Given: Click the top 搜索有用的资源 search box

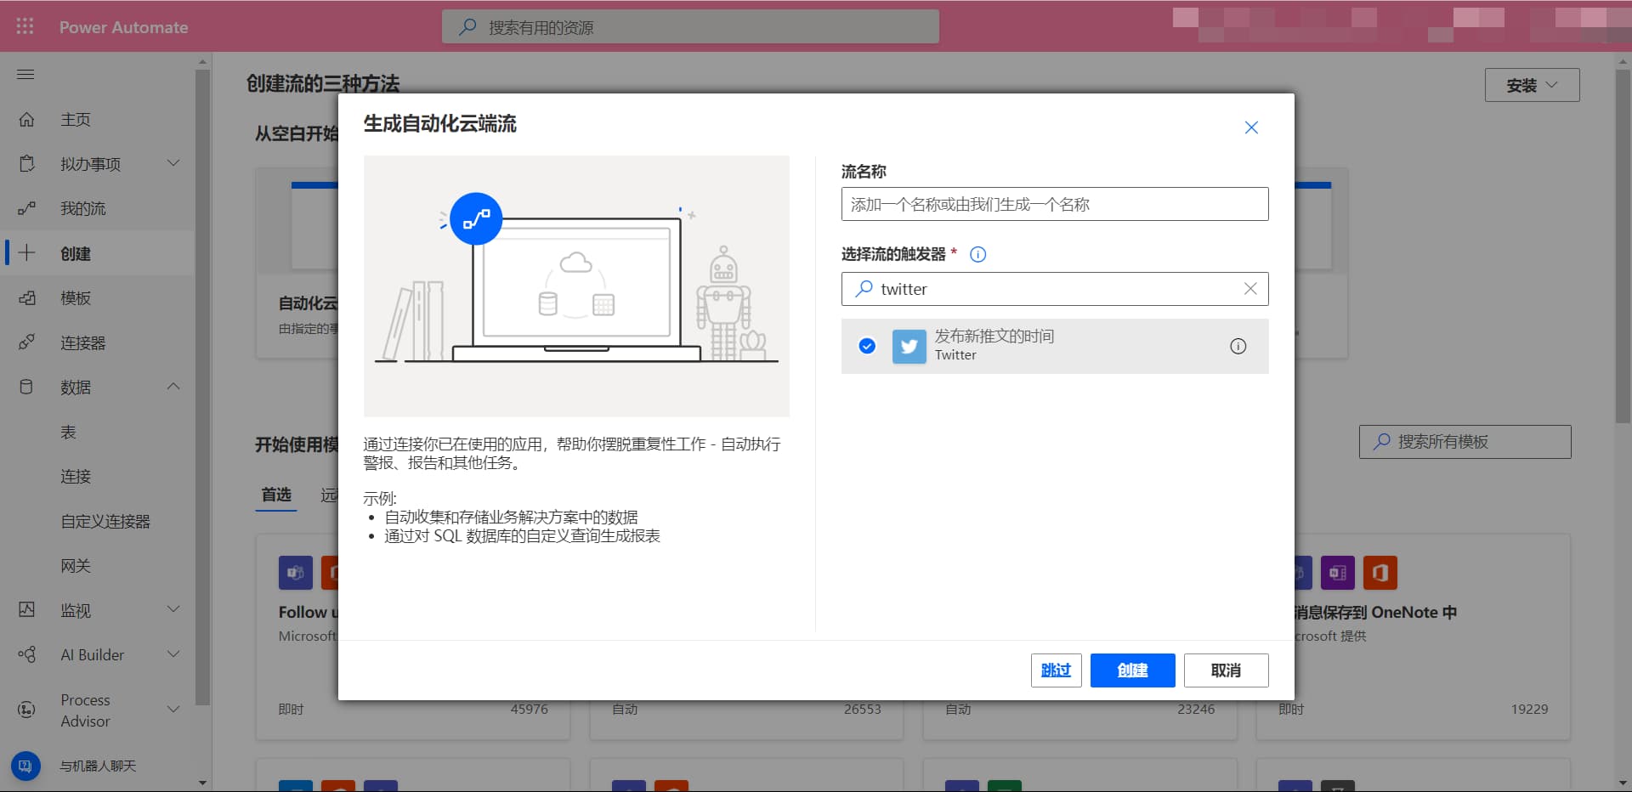Looking at the screenshot, I should (x=690, y=27).
